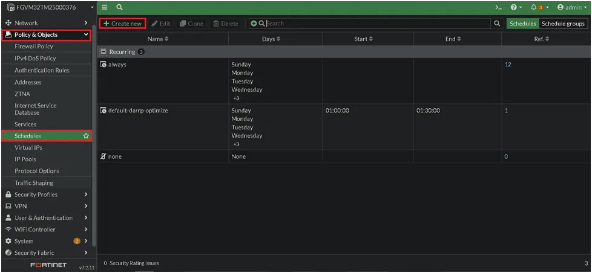This screenshot has height=273, width=592.
Task: Click the add filter plus icon
Action: 254,24
